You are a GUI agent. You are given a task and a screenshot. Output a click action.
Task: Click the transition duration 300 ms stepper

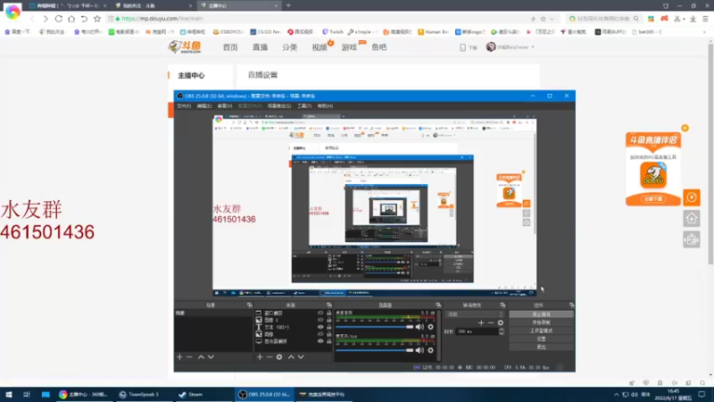point(502,331)
